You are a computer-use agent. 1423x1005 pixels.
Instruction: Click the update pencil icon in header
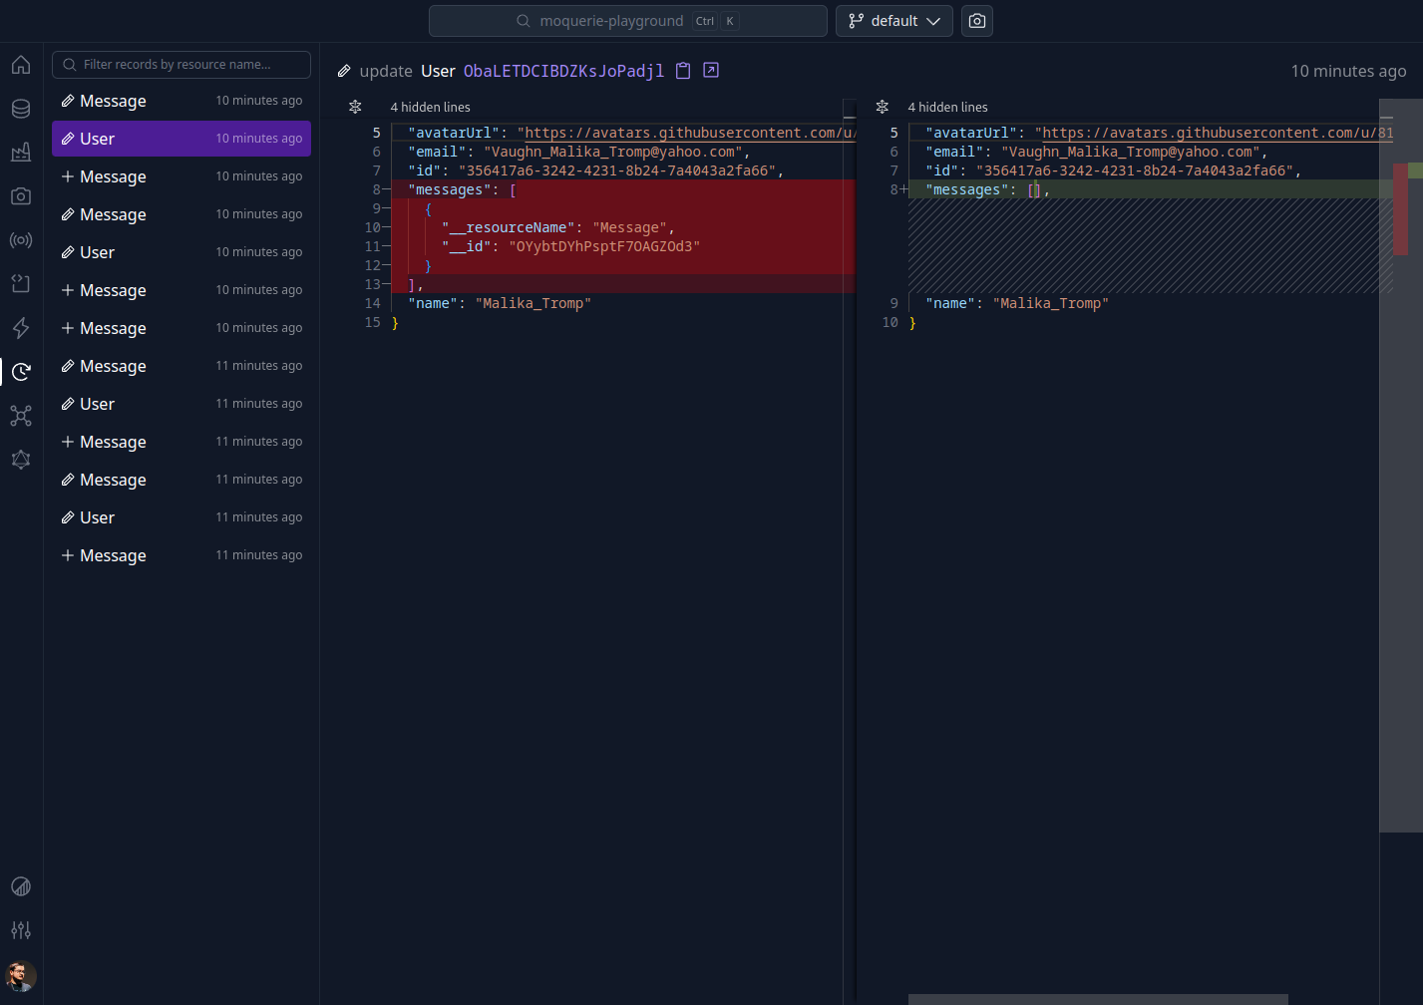coord(344,71)
